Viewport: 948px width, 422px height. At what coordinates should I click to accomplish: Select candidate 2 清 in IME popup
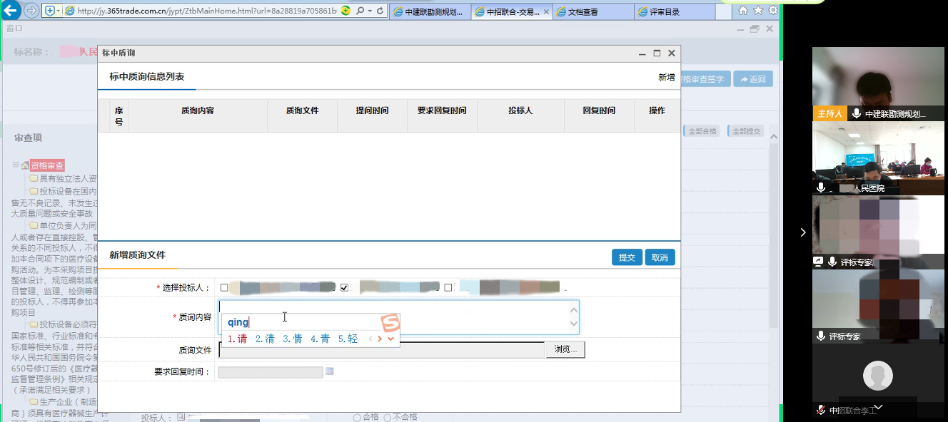click(x=265, y=339)
